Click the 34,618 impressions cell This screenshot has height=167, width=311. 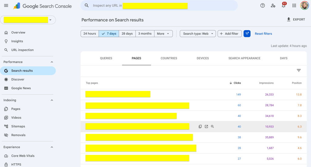click(x=269, y=116)
